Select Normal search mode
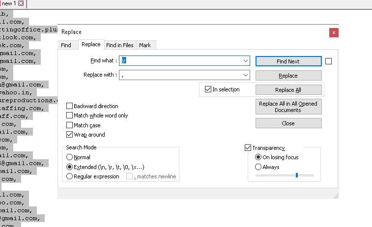 (x=69, y=157)
